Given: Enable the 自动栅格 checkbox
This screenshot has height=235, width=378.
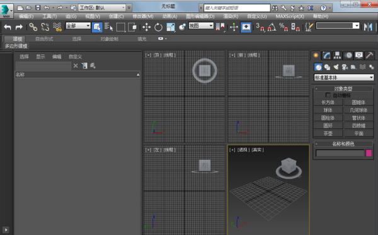Looking at the screenshot, I should 328,95.
